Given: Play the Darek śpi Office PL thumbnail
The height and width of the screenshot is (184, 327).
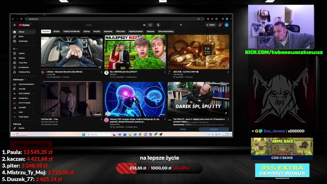Looking at the screenshot, I should [198, 99].
